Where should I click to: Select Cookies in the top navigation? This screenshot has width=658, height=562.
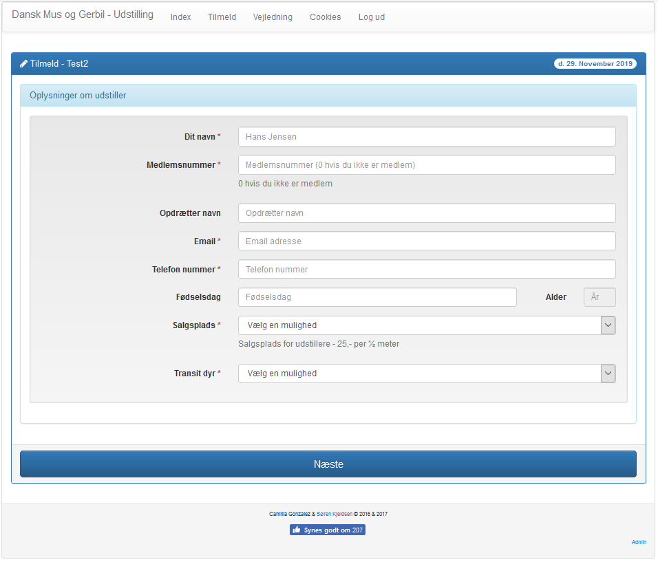[325, 17]
